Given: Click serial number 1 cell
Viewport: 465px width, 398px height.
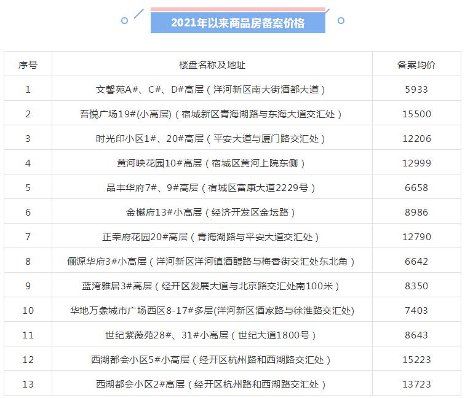Looking at the screenshot, I should pyautogui.click(x=28, y=90).
